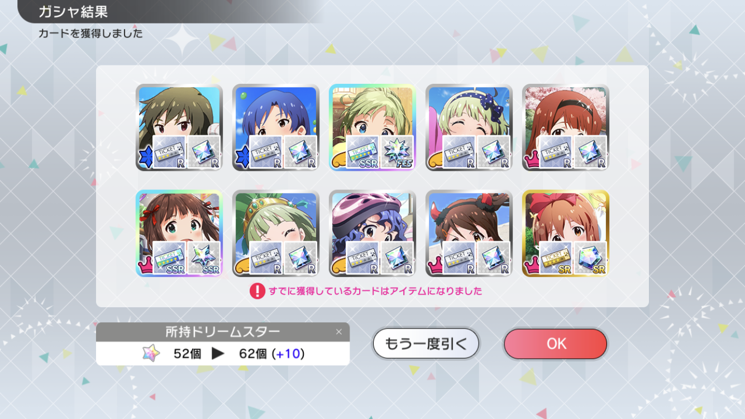Tap the もう一度引く button
This screenshot has height=419, width=745.
tap(426, 344)
